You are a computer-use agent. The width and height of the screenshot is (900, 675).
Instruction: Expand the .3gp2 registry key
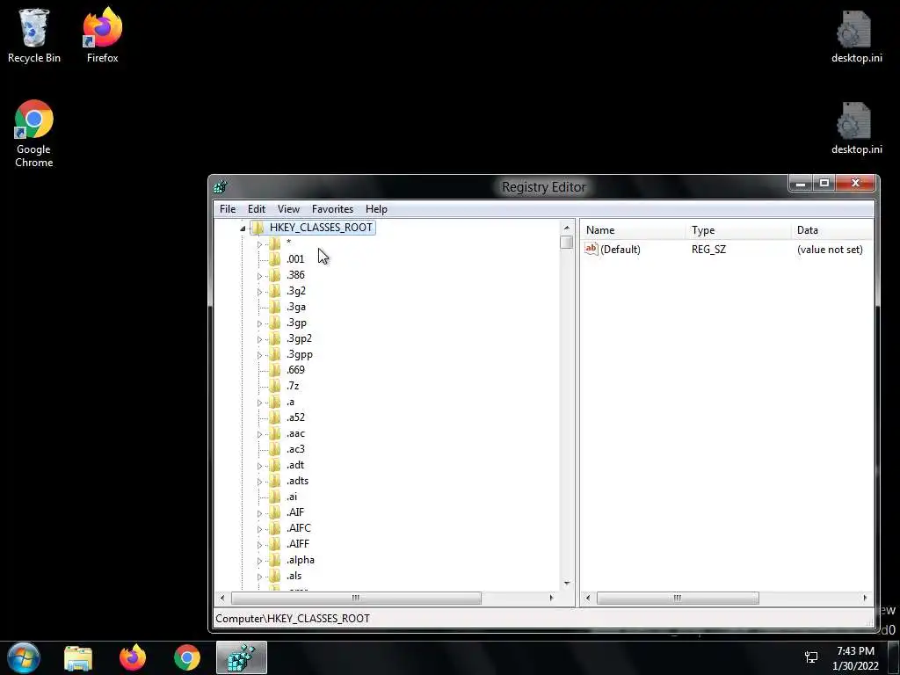259,339
